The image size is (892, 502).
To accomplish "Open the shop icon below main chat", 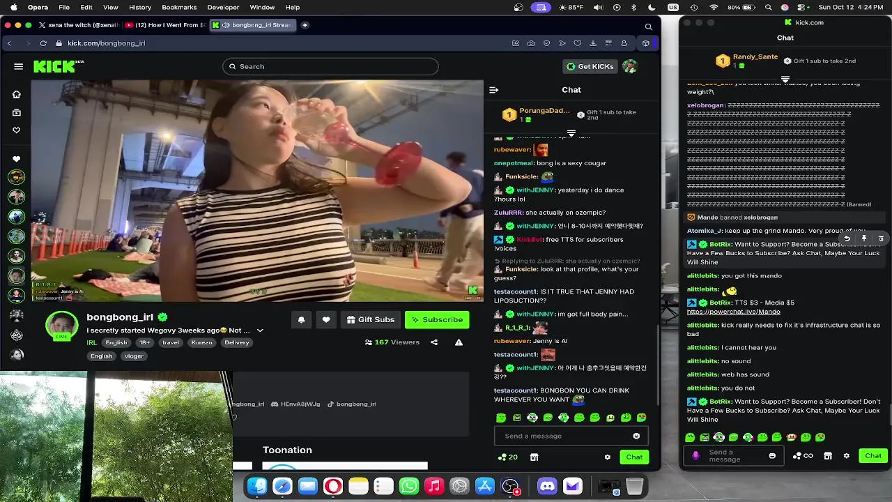I will click(534, 457).
